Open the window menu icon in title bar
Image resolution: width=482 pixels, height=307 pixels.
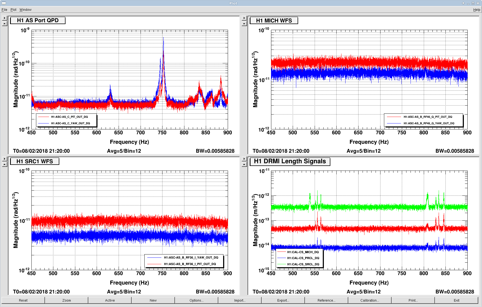tap(4, 3)
